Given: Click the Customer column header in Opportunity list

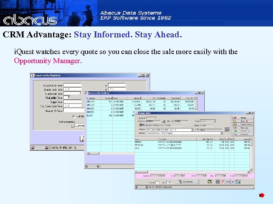Looking at the screenshot, I should [x=94, y=98].
